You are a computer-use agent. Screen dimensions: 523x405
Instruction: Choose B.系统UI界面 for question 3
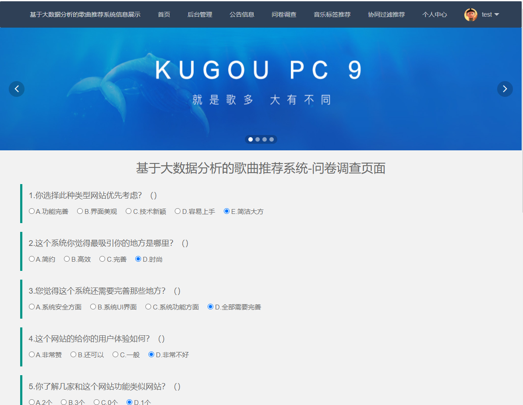click(x=93, y=306)
